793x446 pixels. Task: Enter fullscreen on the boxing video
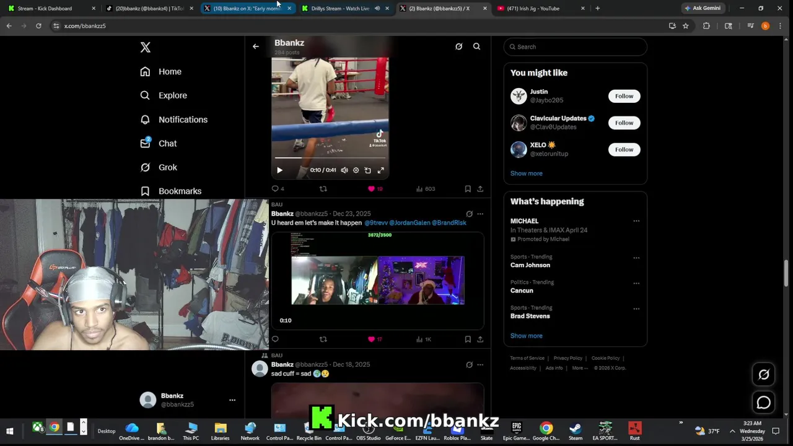coord(381,170)
